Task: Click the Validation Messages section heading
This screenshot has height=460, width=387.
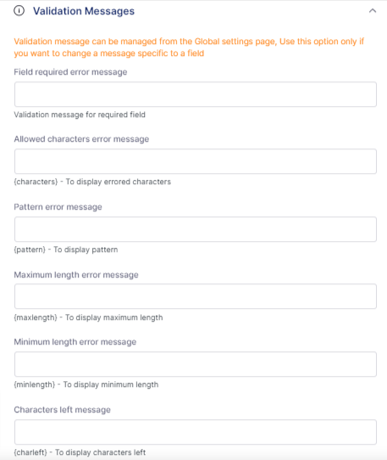Action: pyautogui.click(x=84, y=11)
